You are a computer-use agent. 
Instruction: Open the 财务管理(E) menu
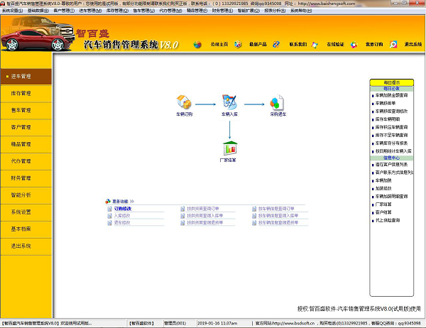[222, 11]
